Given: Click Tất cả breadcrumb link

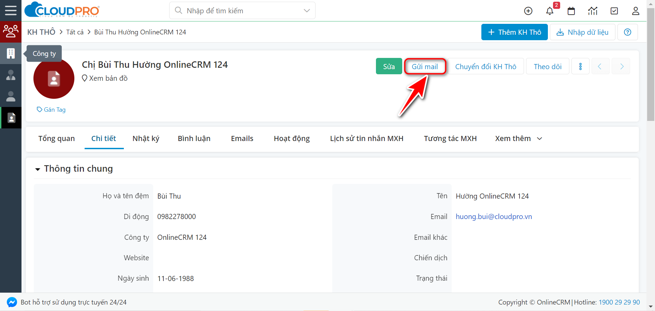Looking at the screenshot, I should [x=75, y=32].
